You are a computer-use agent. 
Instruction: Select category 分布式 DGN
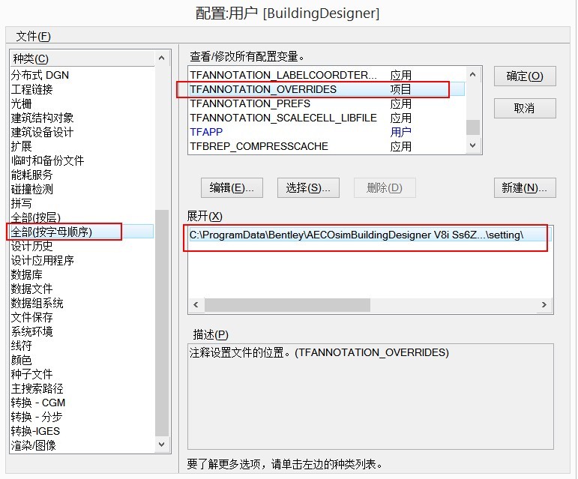(82, 75)
